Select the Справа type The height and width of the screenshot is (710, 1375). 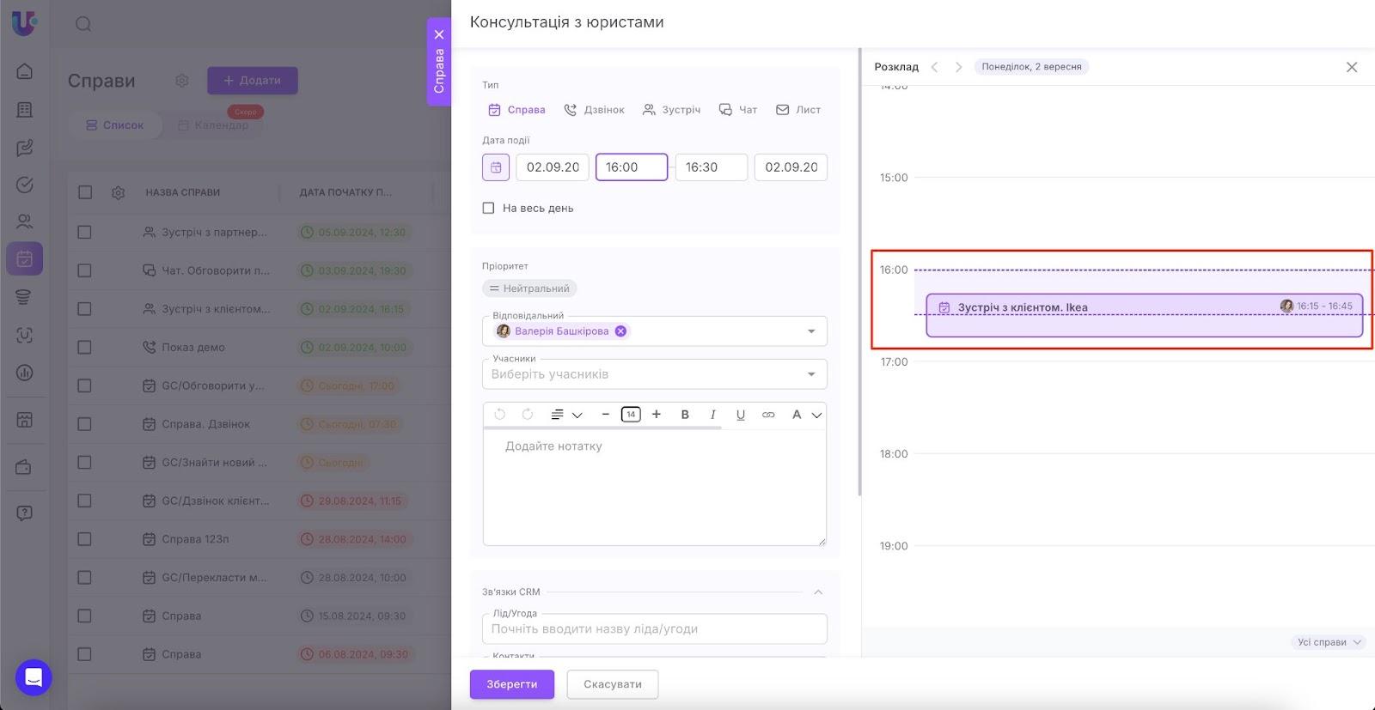(516, 110)
